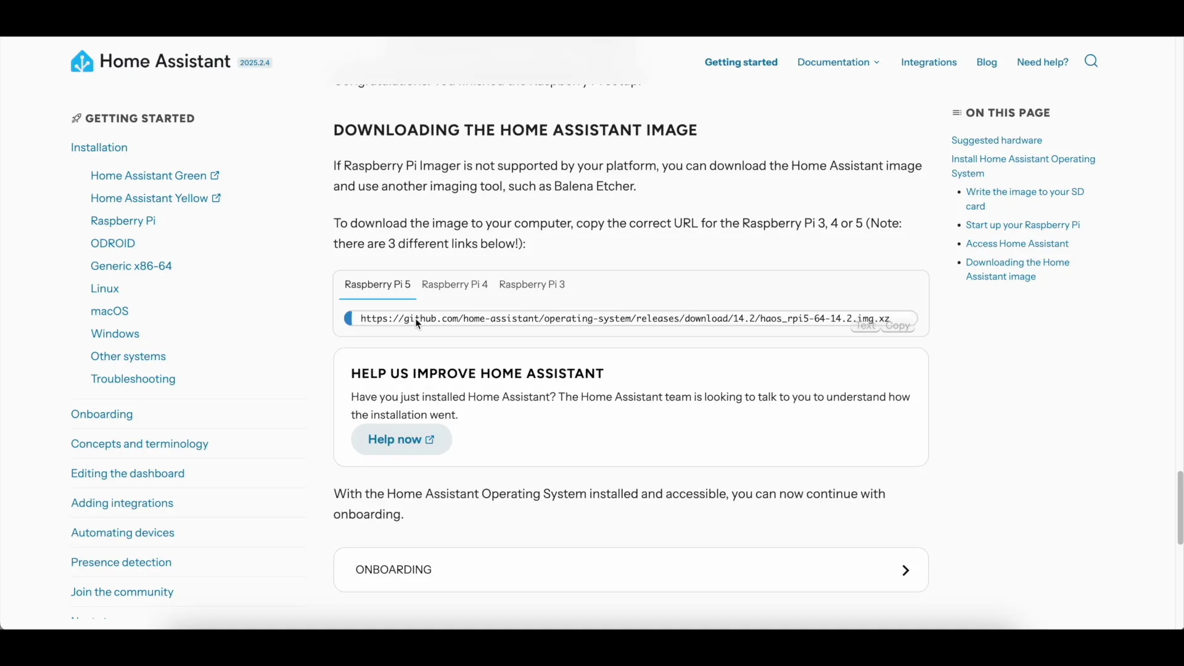Viewport: 1184px width, 666px height.
Task: Click external link icon beside Home Assistant Green
Action: [215, 176]
